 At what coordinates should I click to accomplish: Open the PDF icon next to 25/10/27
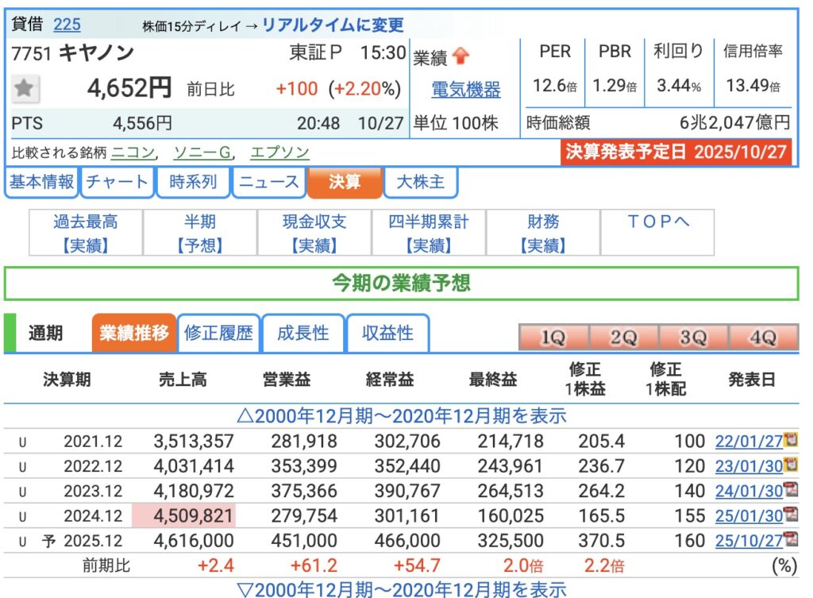pos(790,540)
